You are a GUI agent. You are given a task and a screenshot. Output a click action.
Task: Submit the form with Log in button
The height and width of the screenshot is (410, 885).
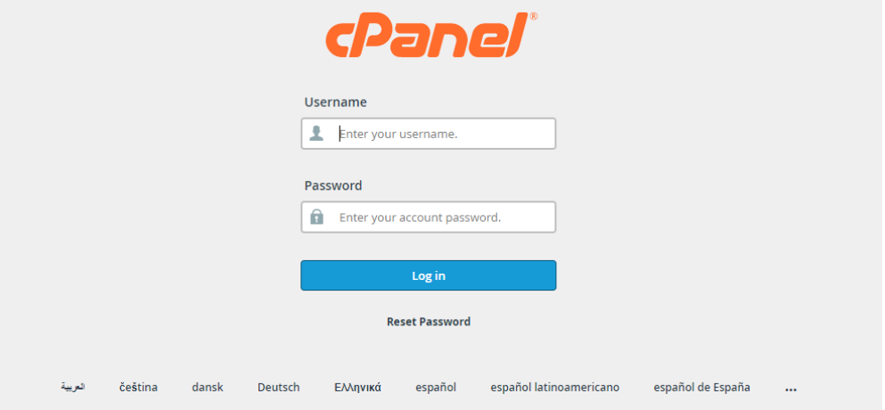coord(429,275)
